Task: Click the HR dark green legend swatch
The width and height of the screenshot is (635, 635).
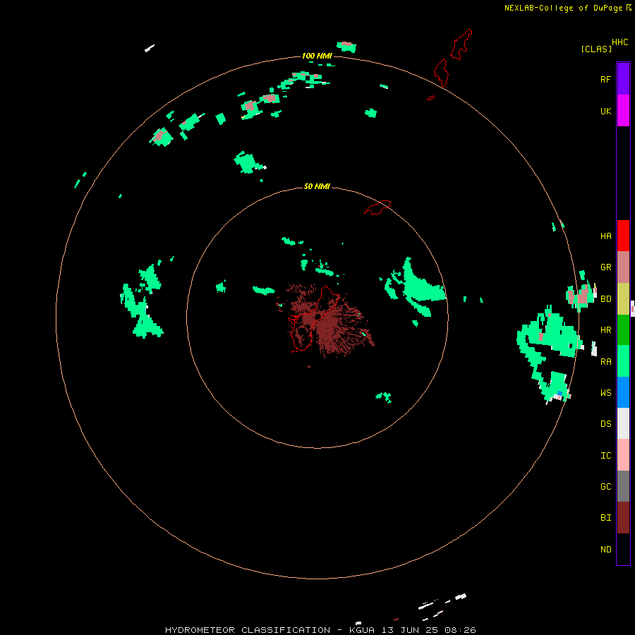Action: (623, 330)
